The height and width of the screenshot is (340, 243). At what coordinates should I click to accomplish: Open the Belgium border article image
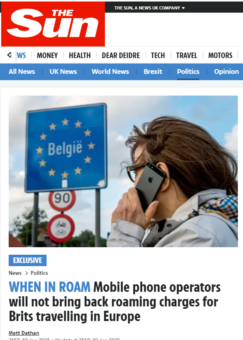click(x=123, y=171)
